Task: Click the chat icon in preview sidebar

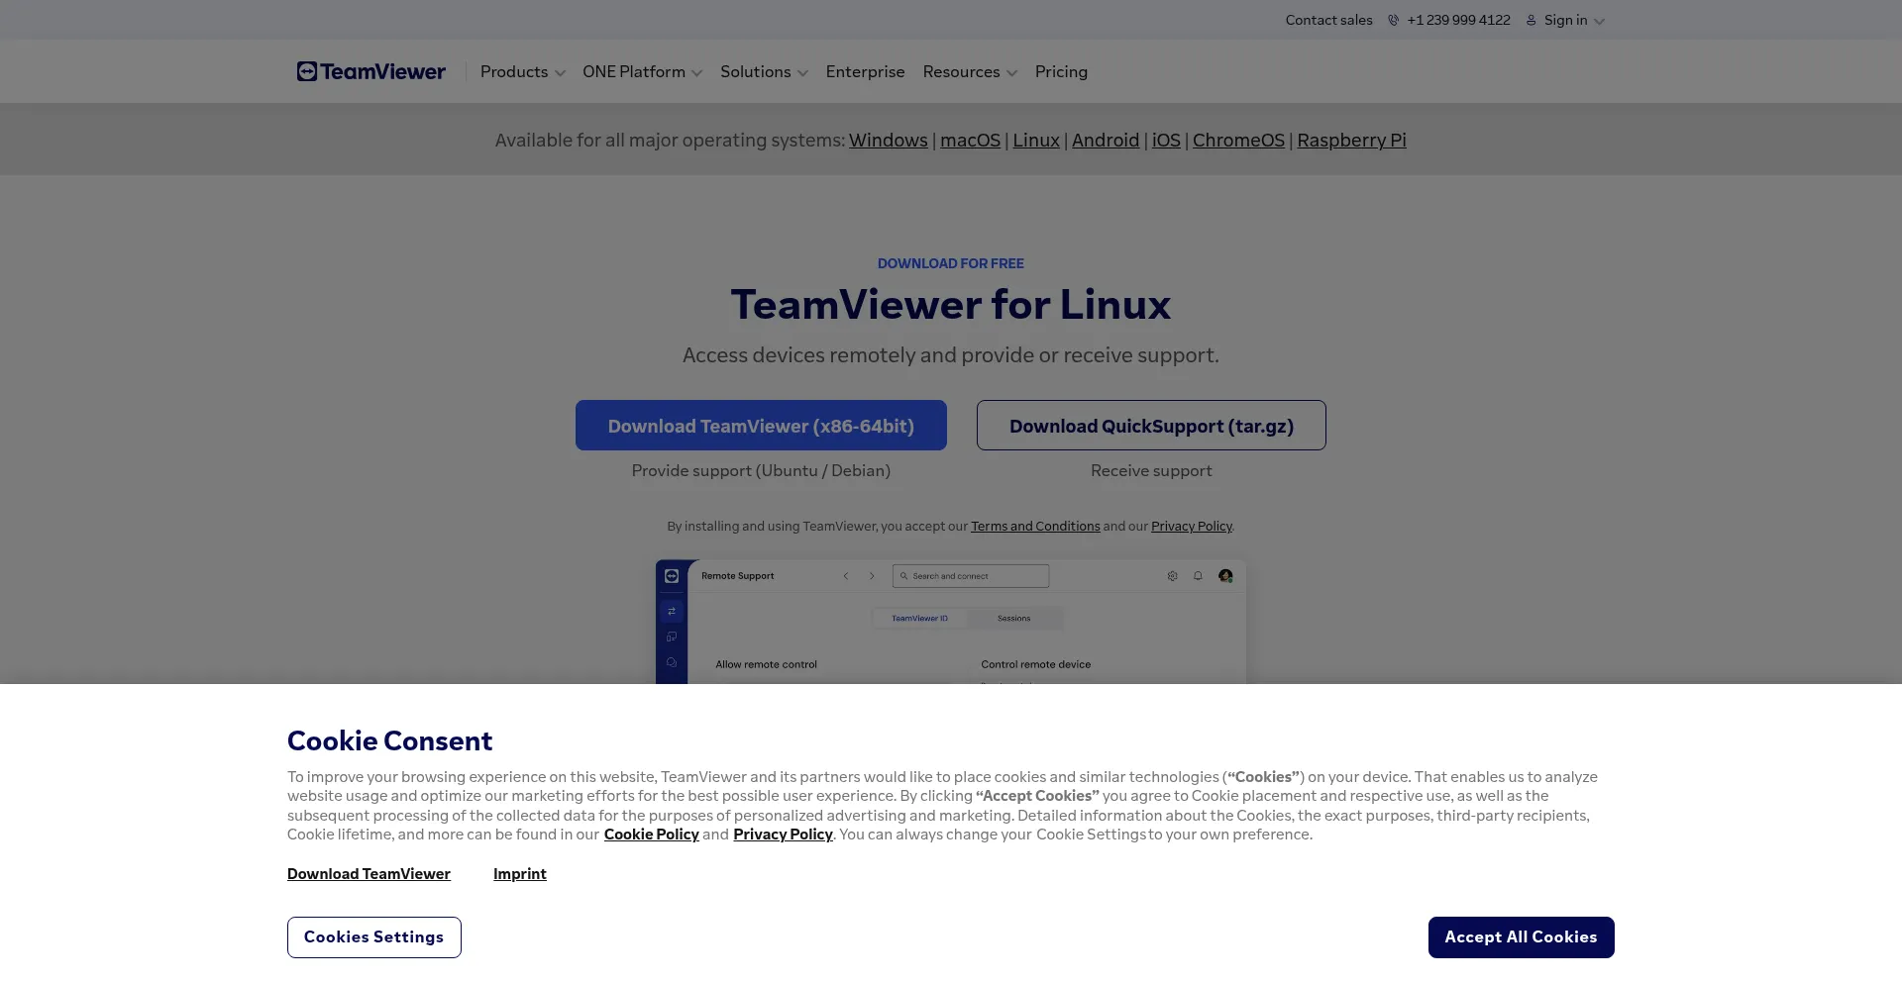Action: 672,662
